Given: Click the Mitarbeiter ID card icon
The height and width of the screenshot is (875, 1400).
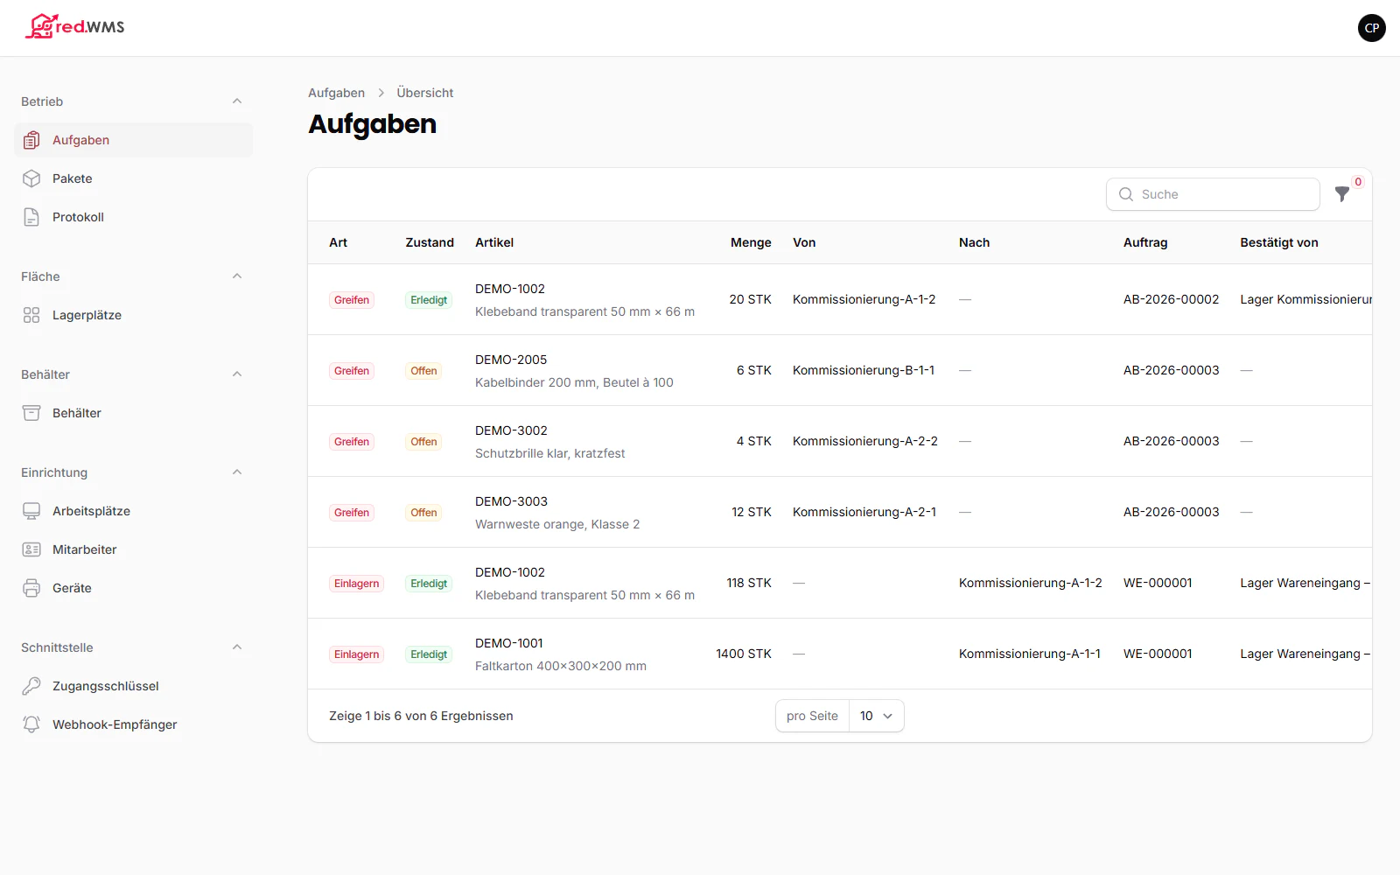Looking at the screenshot, I should tap(31, 549).
